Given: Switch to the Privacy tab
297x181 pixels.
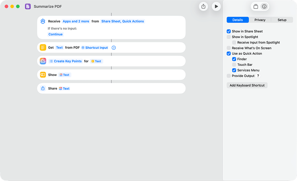Looking at the screenshot, I should pyautogui.click(x=260, y=20).
